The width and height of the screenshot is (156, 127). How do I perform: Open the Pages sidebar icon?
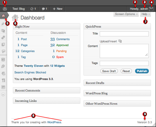click(x=3, y=45)
